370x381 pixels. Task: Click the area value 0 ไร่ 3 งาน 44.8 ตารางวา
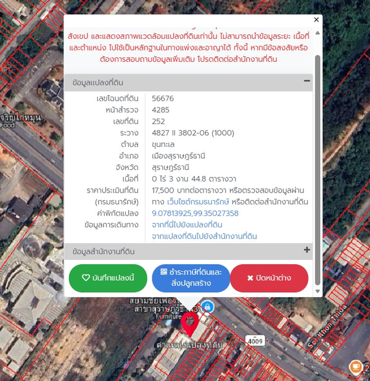pos(194,179)
